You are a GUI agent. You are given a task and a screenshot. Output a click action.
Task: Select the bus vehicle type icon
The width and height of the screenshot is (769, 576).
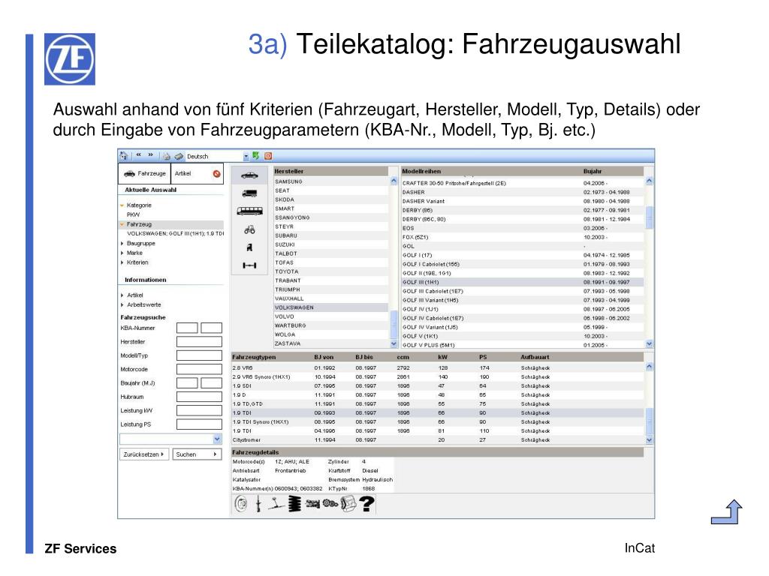(x=249, y=211)
